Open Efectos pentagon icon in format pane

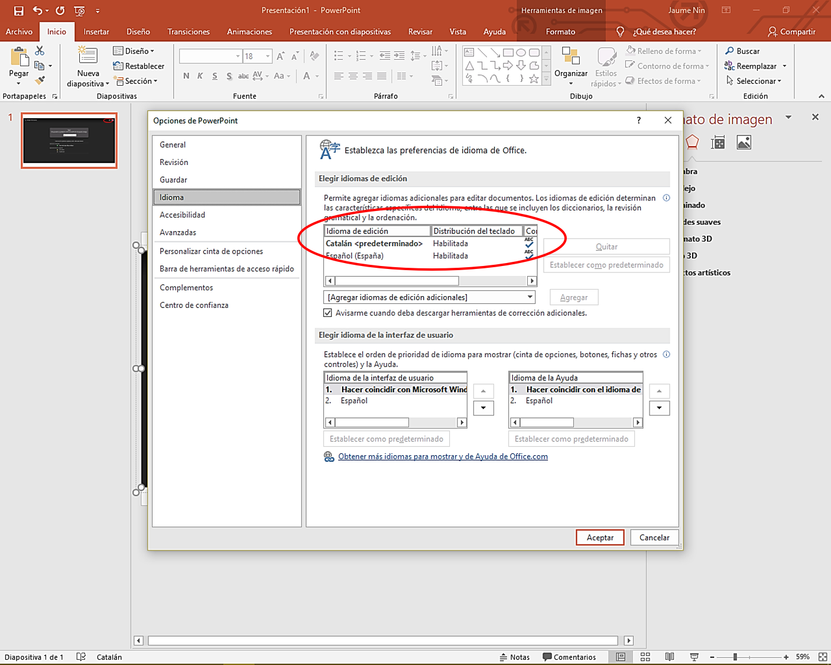click(x=692, y=142)
